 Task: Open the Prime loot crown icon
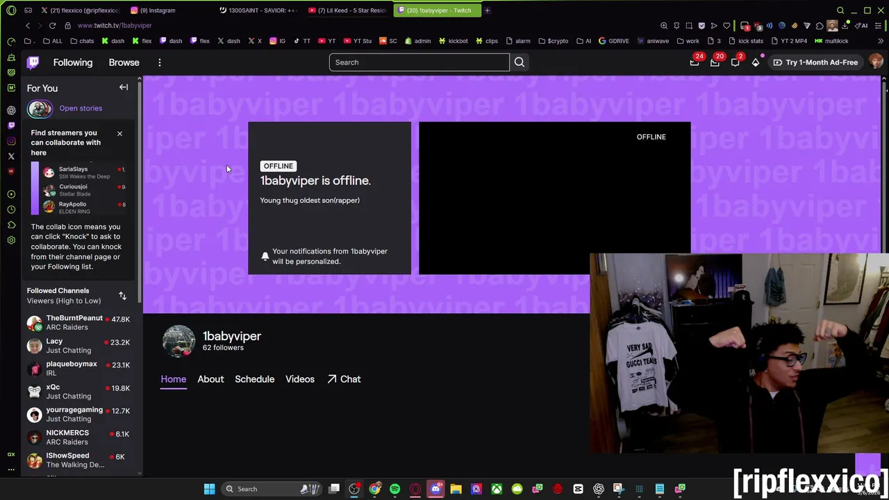click(x=695, y=62)
